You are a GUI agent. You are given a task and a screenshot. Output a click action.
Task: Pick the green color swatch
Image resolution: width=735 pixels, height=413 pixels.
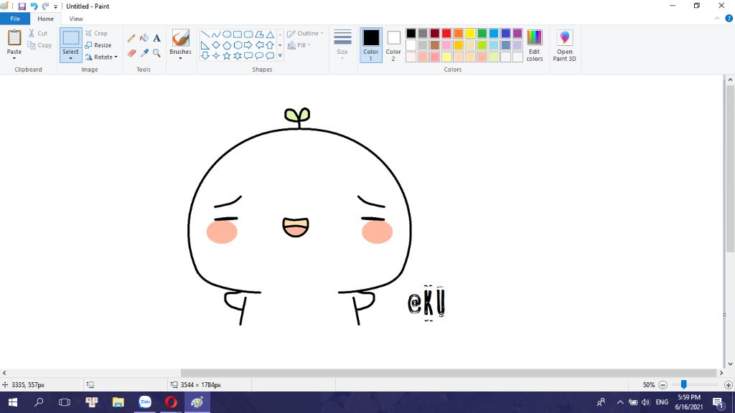tap(482, 33)
